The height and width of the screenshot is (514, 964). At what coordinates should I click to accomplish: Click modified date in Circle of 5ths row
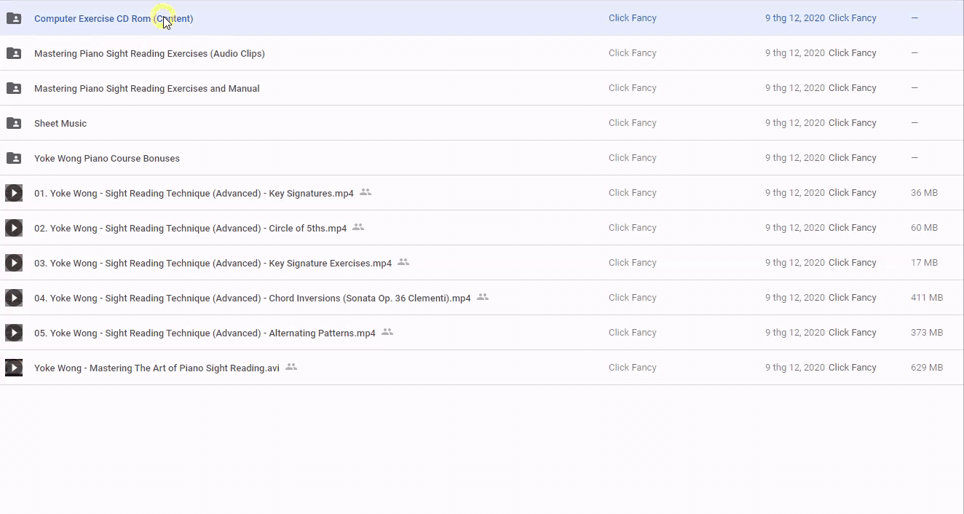tap(794, 228)
